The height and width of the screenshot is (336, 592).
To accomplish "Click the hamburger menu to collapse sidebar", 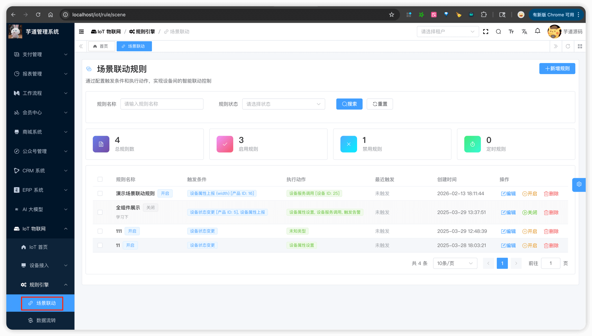I will click(81, 31).
